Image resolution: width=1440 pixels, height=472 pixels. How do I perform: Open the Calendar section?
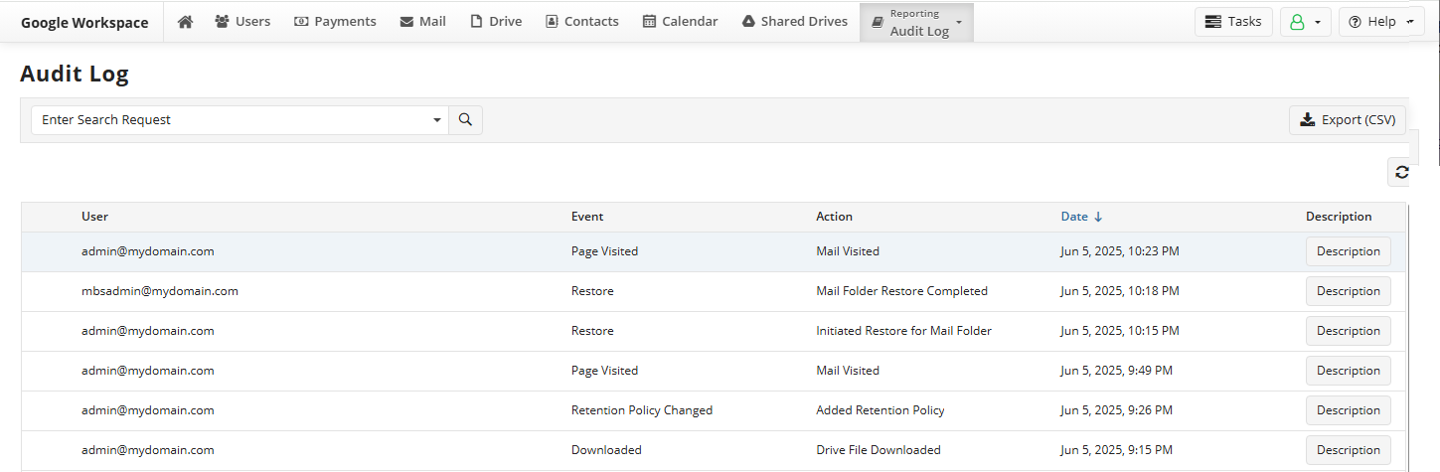[x=680, y=21]
